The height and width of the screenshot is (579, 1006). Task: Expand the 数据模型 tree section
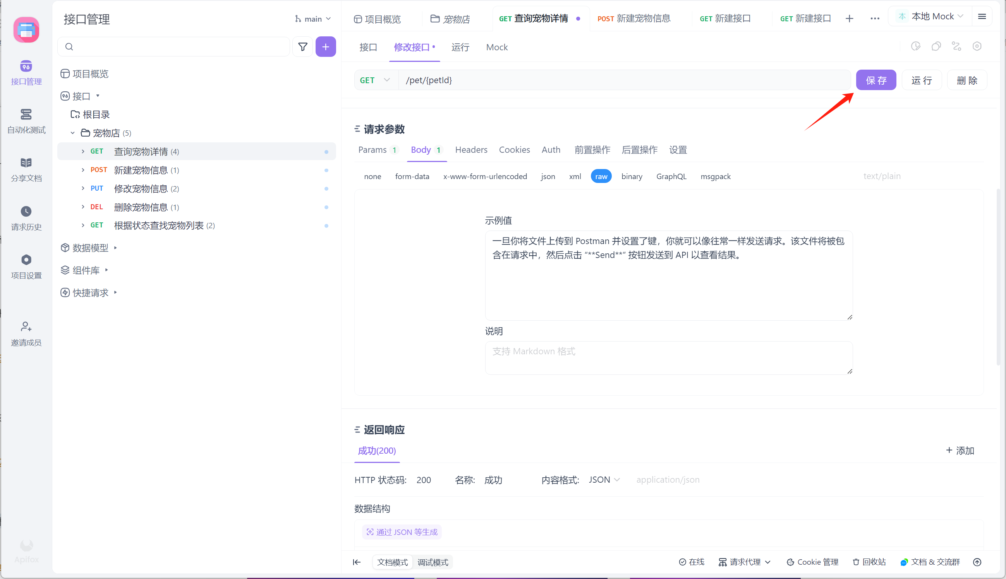[90, 248]
